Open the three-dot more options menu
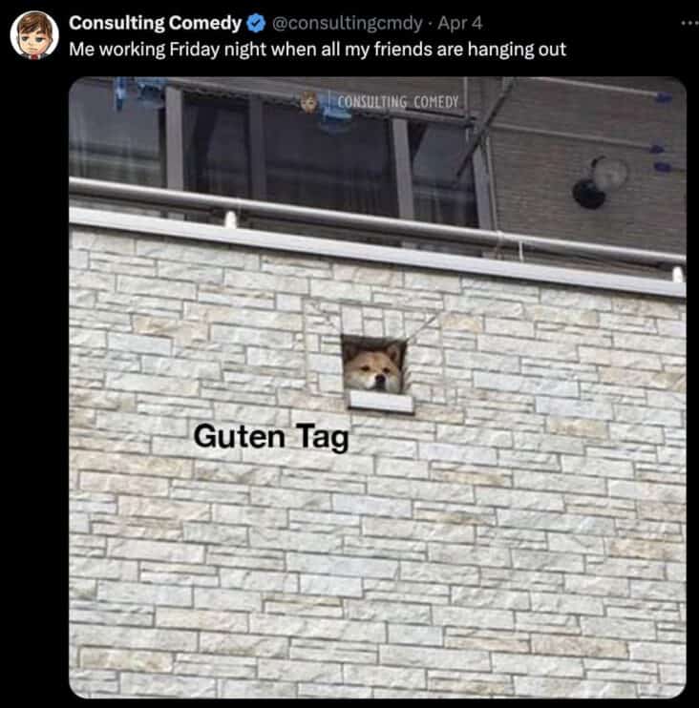 [690, 23]
